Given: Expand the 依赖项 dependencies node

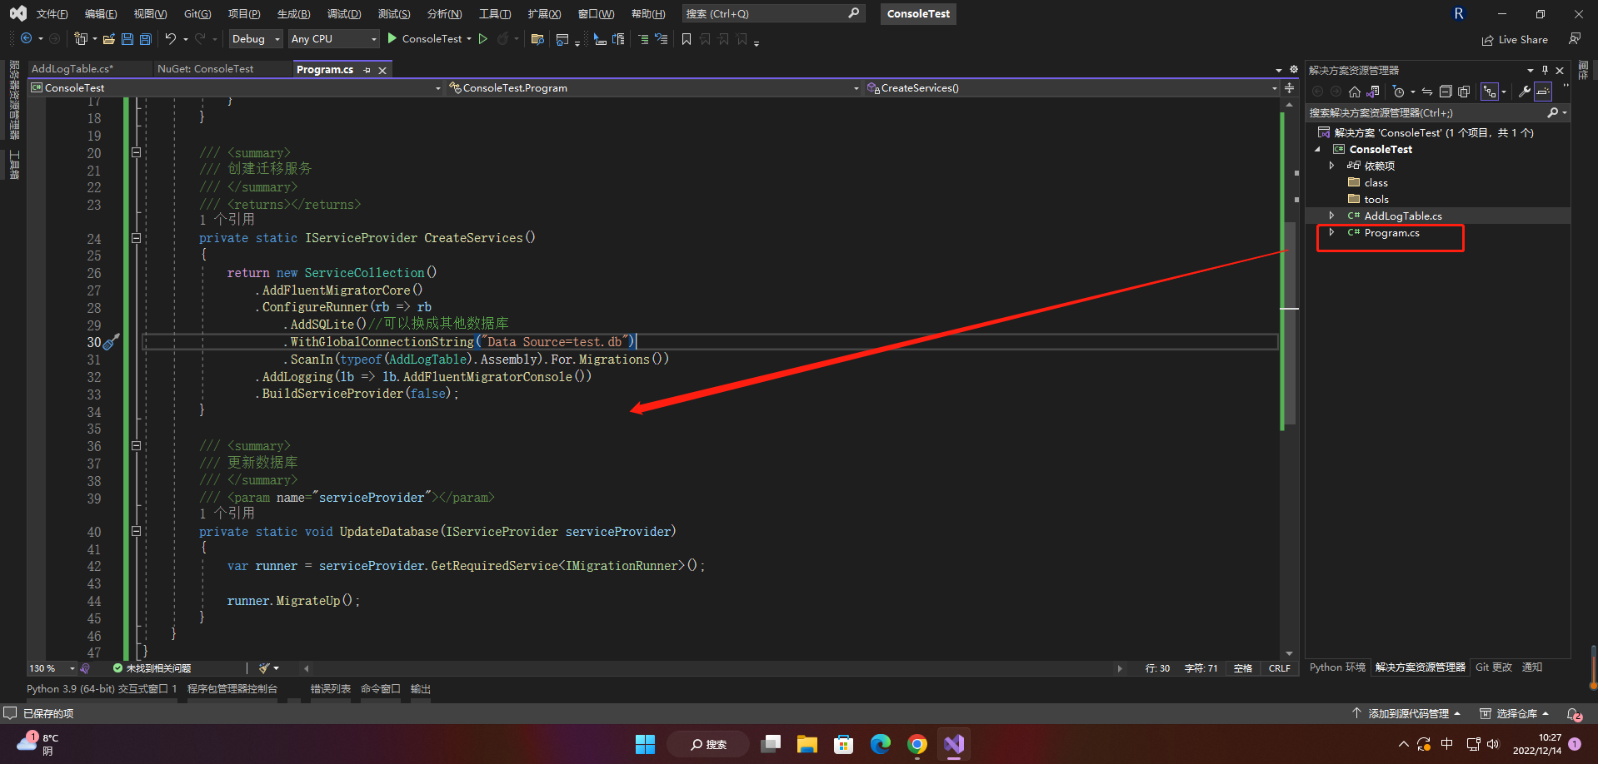Looking at the screenshot, I should 1331,166.
